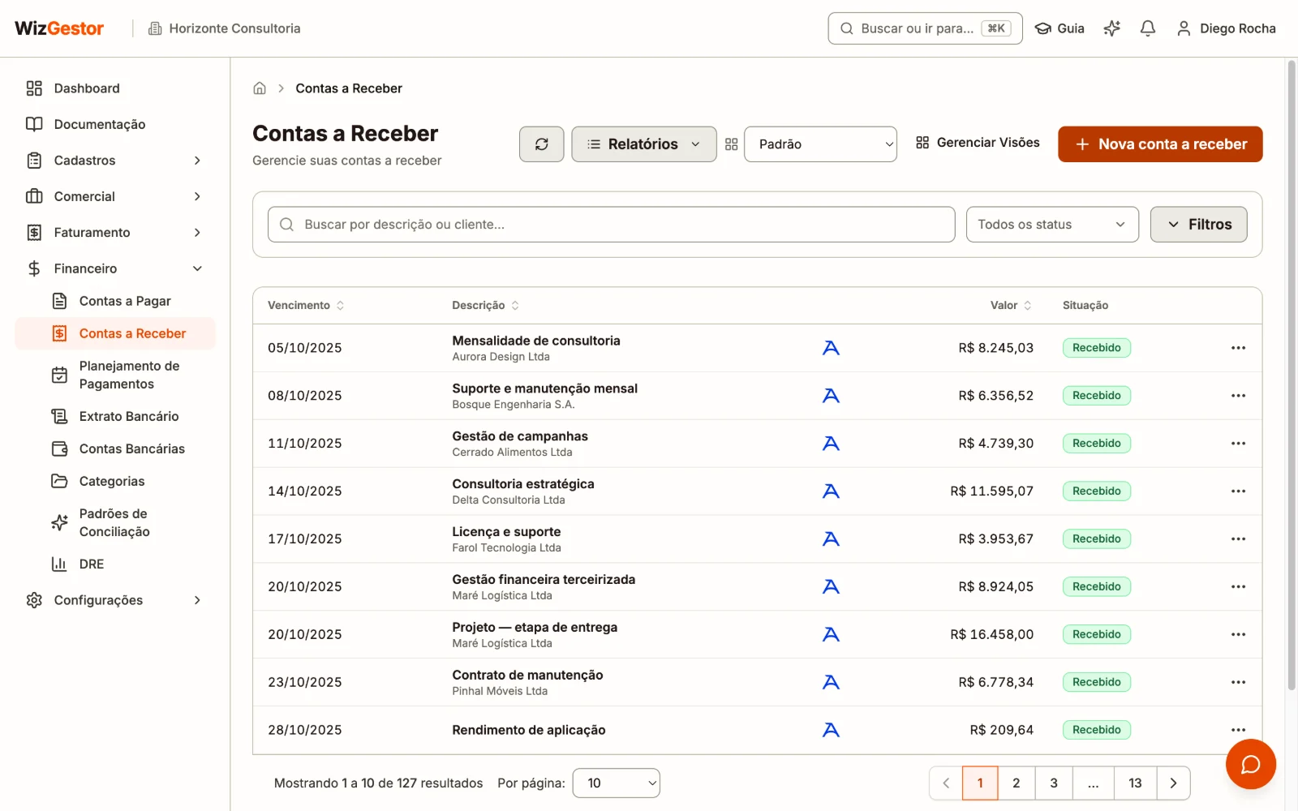1298x811 pixels.
Task: Click Gerenciar Visões
Action: 978,143
